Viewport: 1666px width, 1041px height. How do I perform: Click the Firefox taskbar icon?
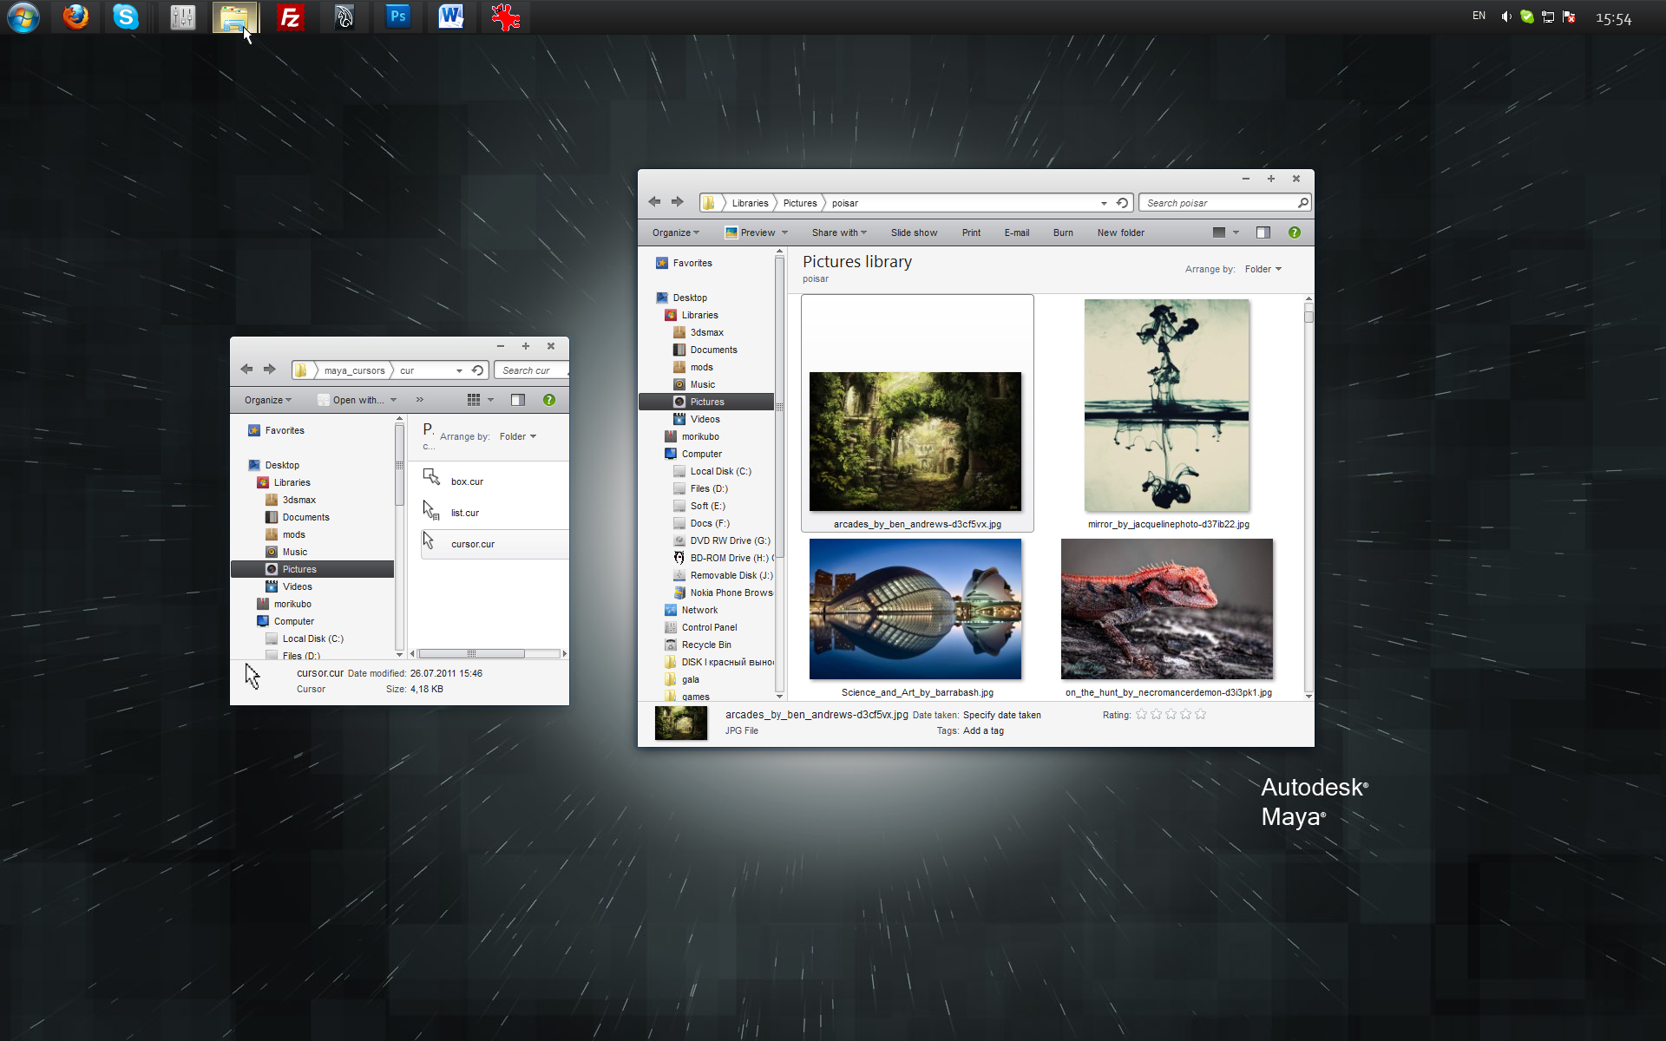75,16
